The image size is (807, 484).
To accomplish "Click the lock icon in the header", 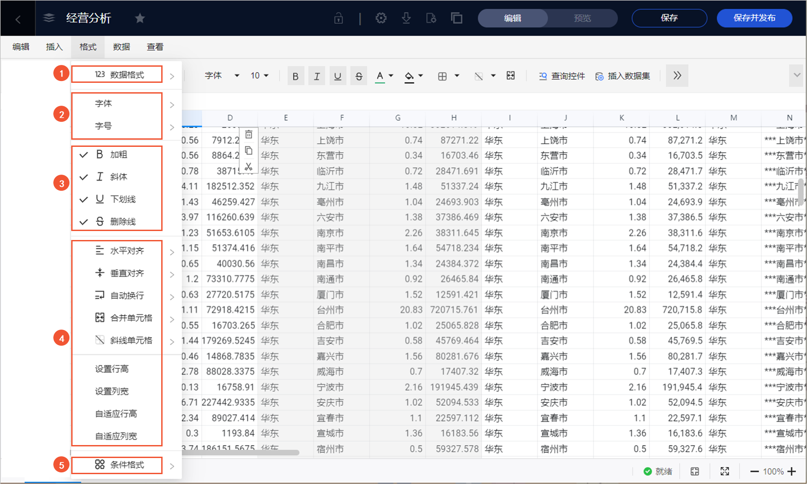I will pos(339,18).
